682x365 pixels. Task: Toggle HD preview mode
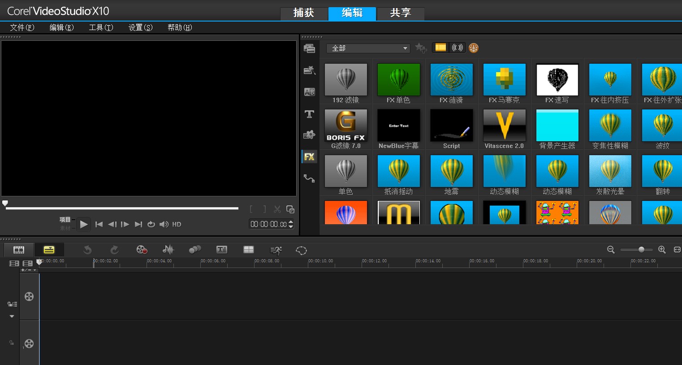pyautogui.click(x=177, y=224)
